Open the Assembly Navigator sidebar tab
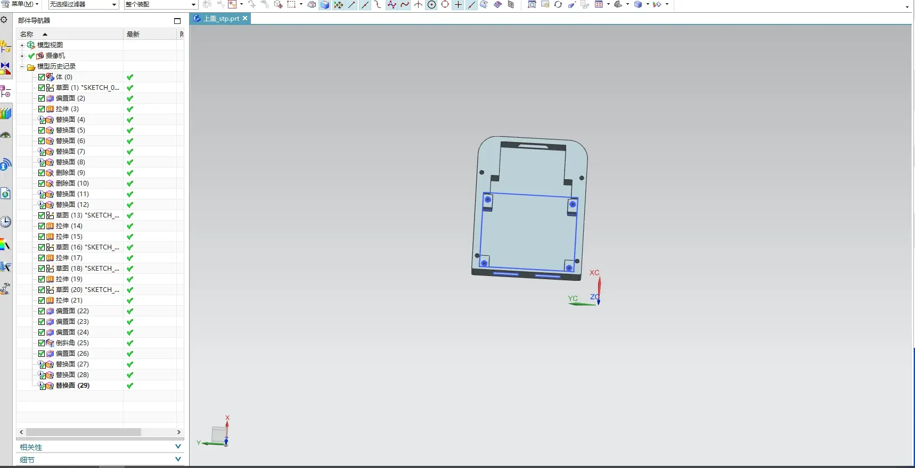The image size is (915, 468). tap(5, 47)
